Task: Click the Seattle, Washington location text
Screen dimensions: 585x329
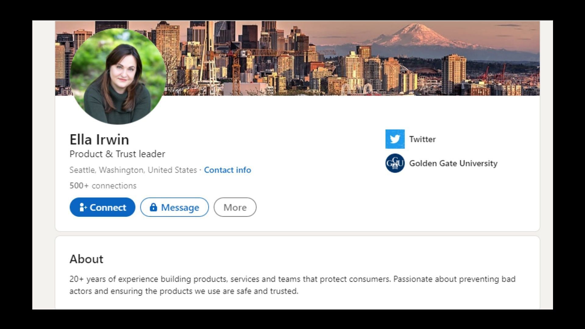Action: click(133, 170)
